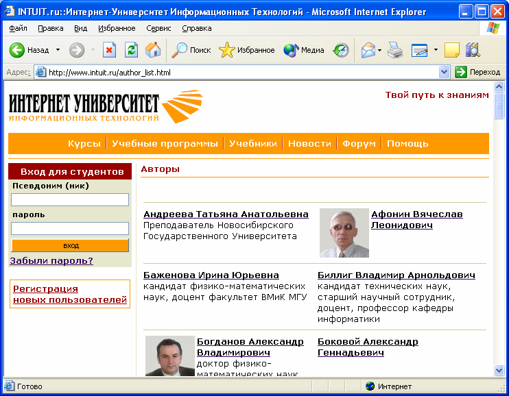This screenshot has width=509, height=396.
Task: Click the yellow note Discuss icon
Action: pyautogui.click(x=452, y=50)
